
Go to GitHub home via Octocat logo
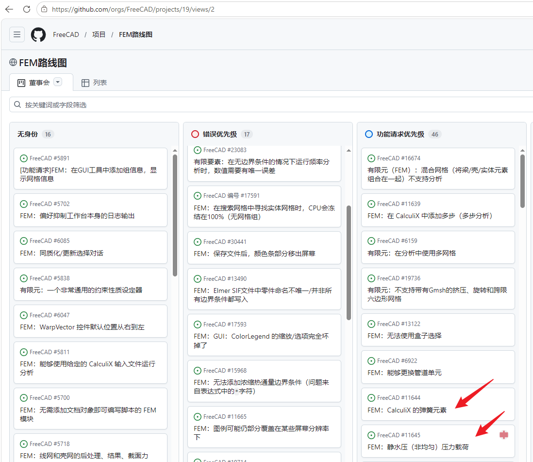(38, 34)
